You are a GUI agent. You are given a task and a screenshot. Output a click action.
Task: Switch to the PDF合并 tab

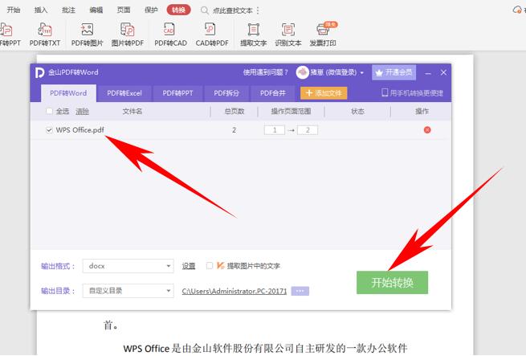pyautogui.click(x=273, y=93)
